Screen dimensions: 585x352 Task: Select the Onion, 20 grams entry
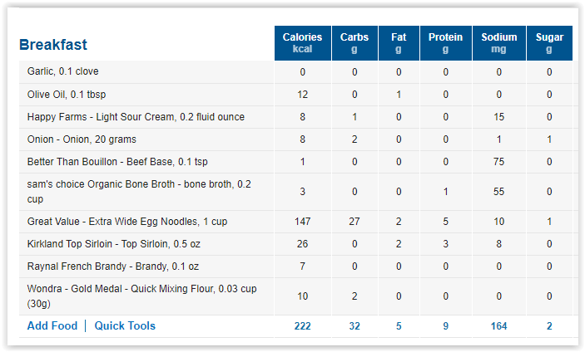pos(82,139)
